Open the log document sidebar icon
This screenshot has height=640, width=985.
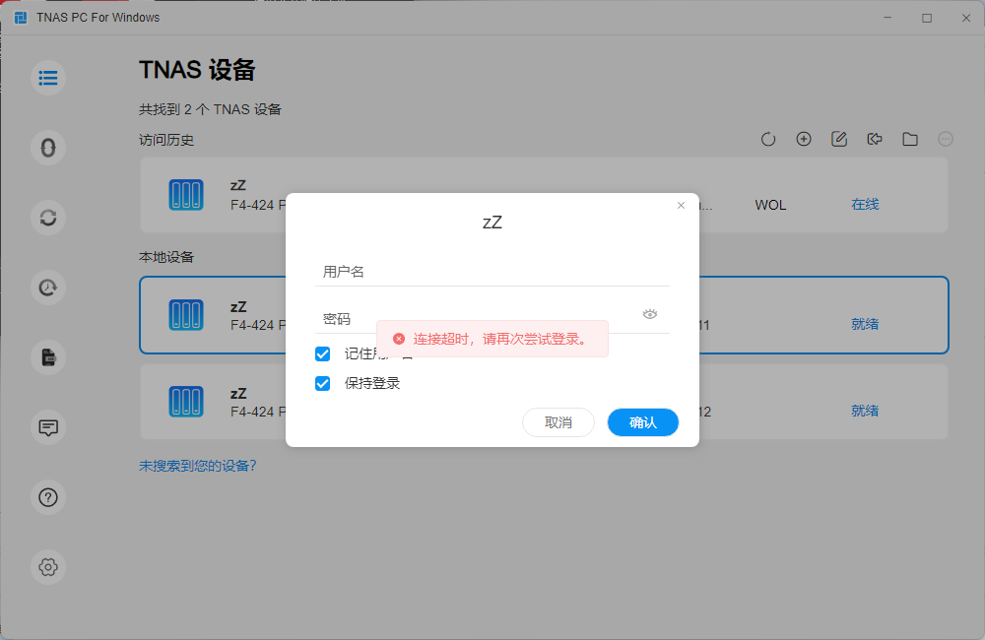48,357
